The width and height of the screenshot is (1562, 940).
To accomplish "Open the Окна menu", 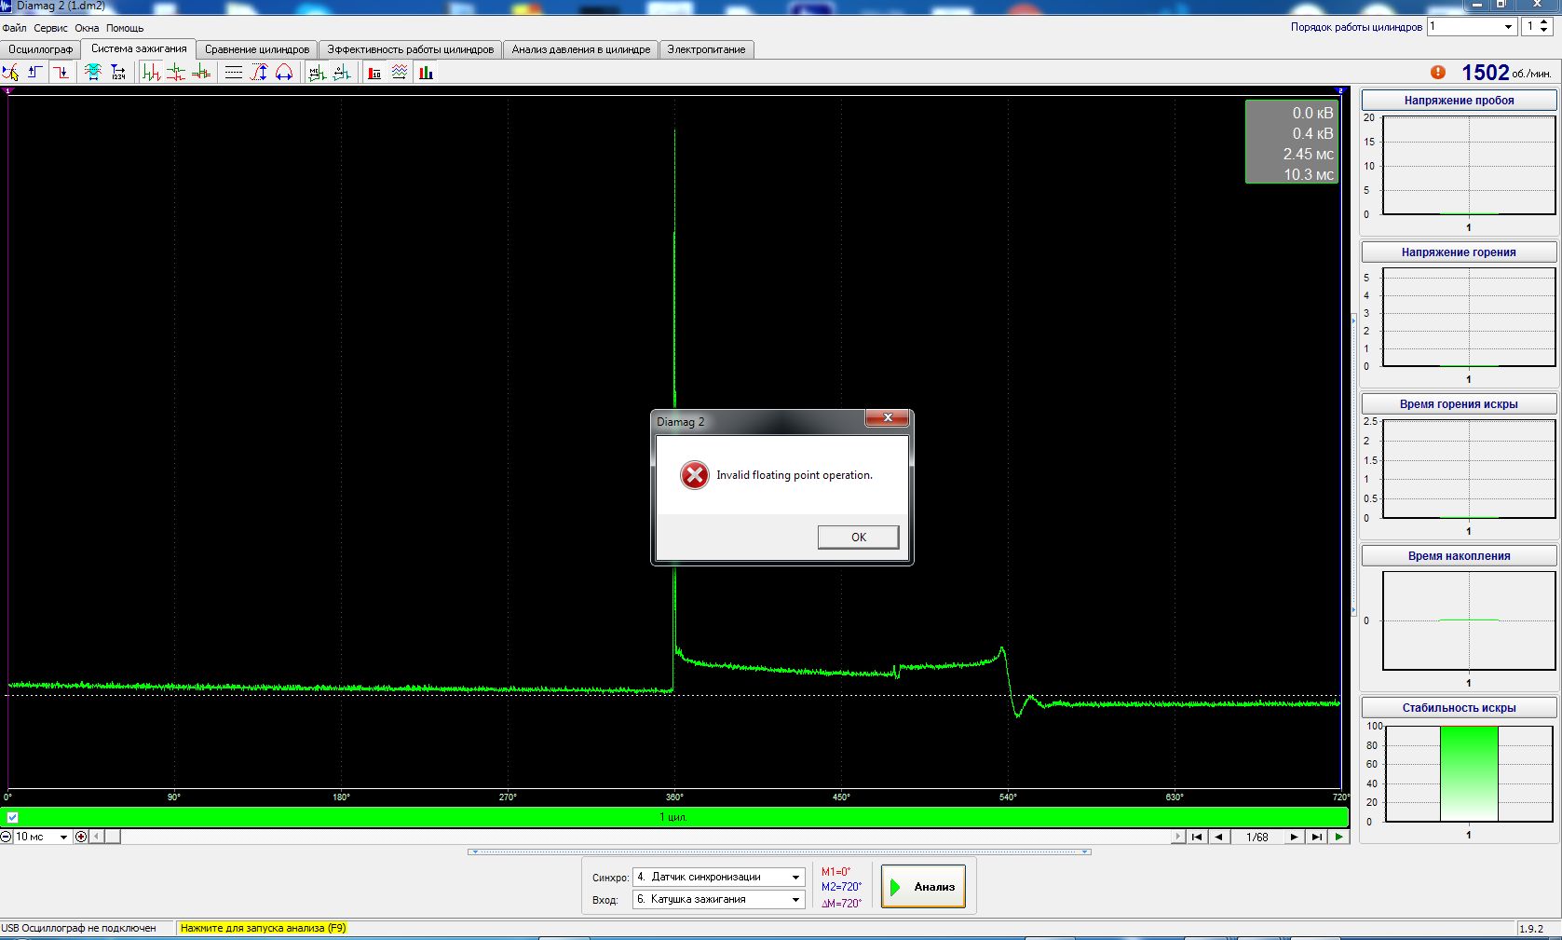I will coord(87,28).
